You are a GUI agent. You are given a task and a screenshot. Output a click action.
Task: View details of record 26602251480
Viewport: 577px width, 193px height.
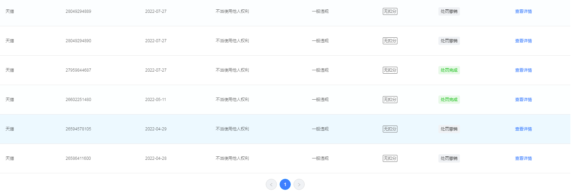(523, 100)
